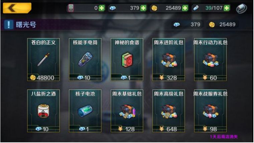Click the gold balance in shop header
254x143 pixels.
pyautogui.click(x=222, y=24)
